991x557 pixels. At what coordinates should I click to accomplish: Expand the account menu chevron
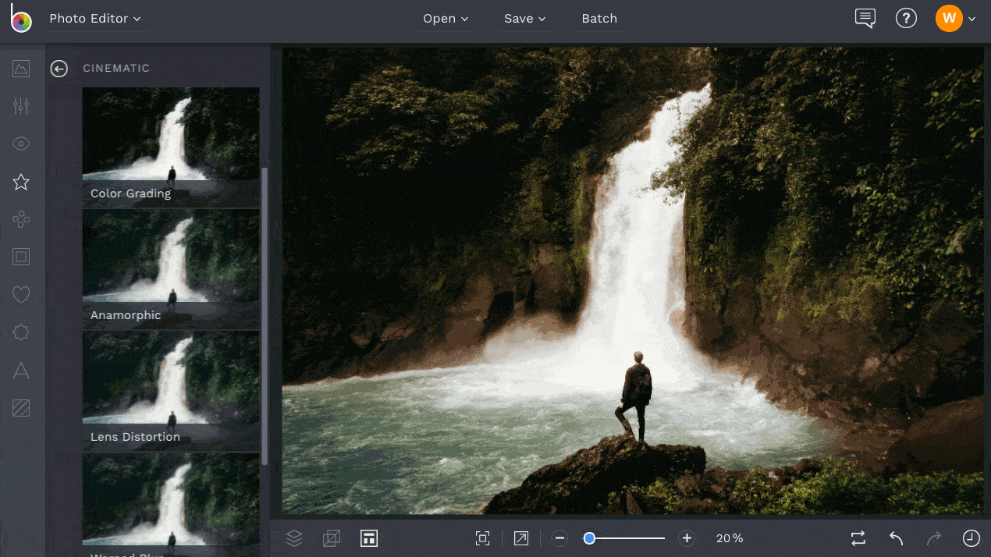[972, 20]
